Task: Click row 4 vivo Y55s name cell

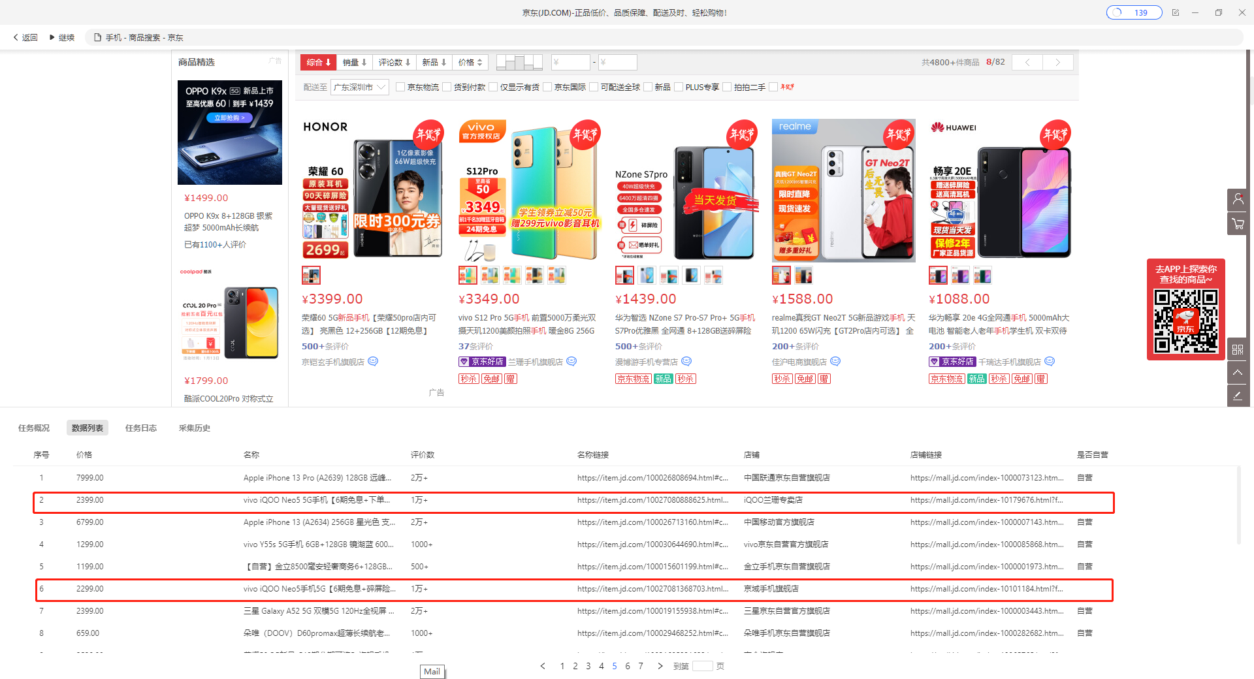Action: (319, 545)
